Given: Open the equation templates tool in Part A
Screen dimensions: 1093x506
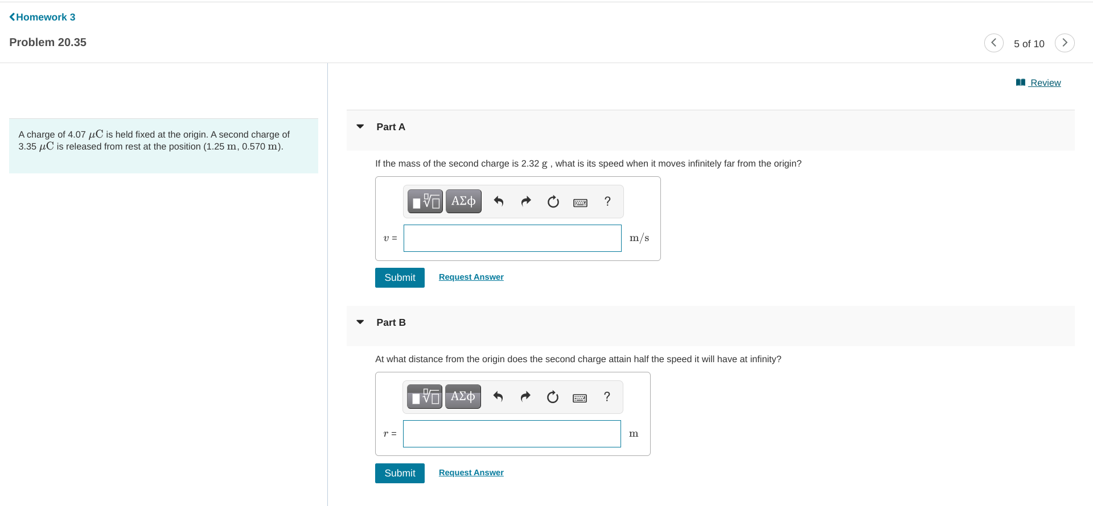Looking at the screenshot, I should pos(425,201).
